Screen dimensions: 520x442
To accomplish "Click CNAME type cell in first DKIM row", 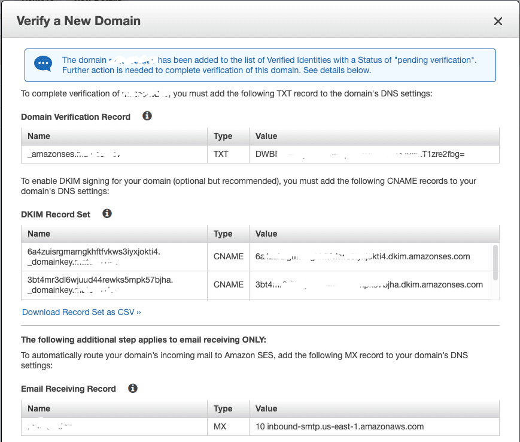I will coord(228,256).
